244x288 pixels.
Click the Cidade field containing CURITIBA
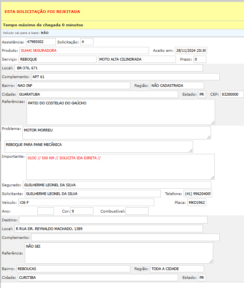click(x=97, y=277)
